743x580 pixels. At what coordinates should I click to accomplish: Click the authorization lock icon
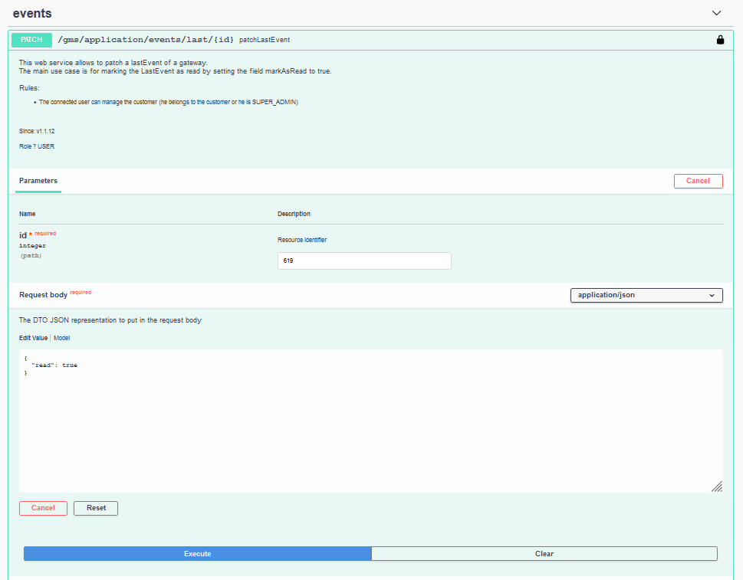click(720, 40)
